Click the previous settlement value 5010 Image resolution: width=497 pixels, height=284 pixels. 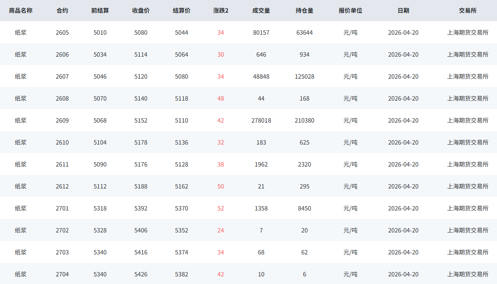click(x=100, y=33)
